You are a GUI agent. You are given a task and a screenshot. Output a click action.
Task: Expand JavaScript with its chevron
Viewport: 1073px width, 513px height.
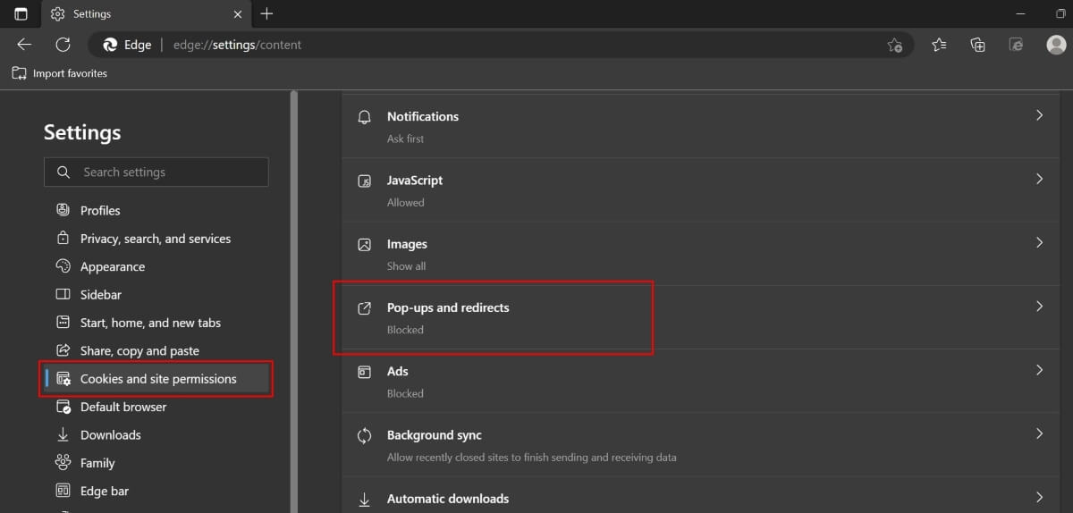pos(1039,179)
